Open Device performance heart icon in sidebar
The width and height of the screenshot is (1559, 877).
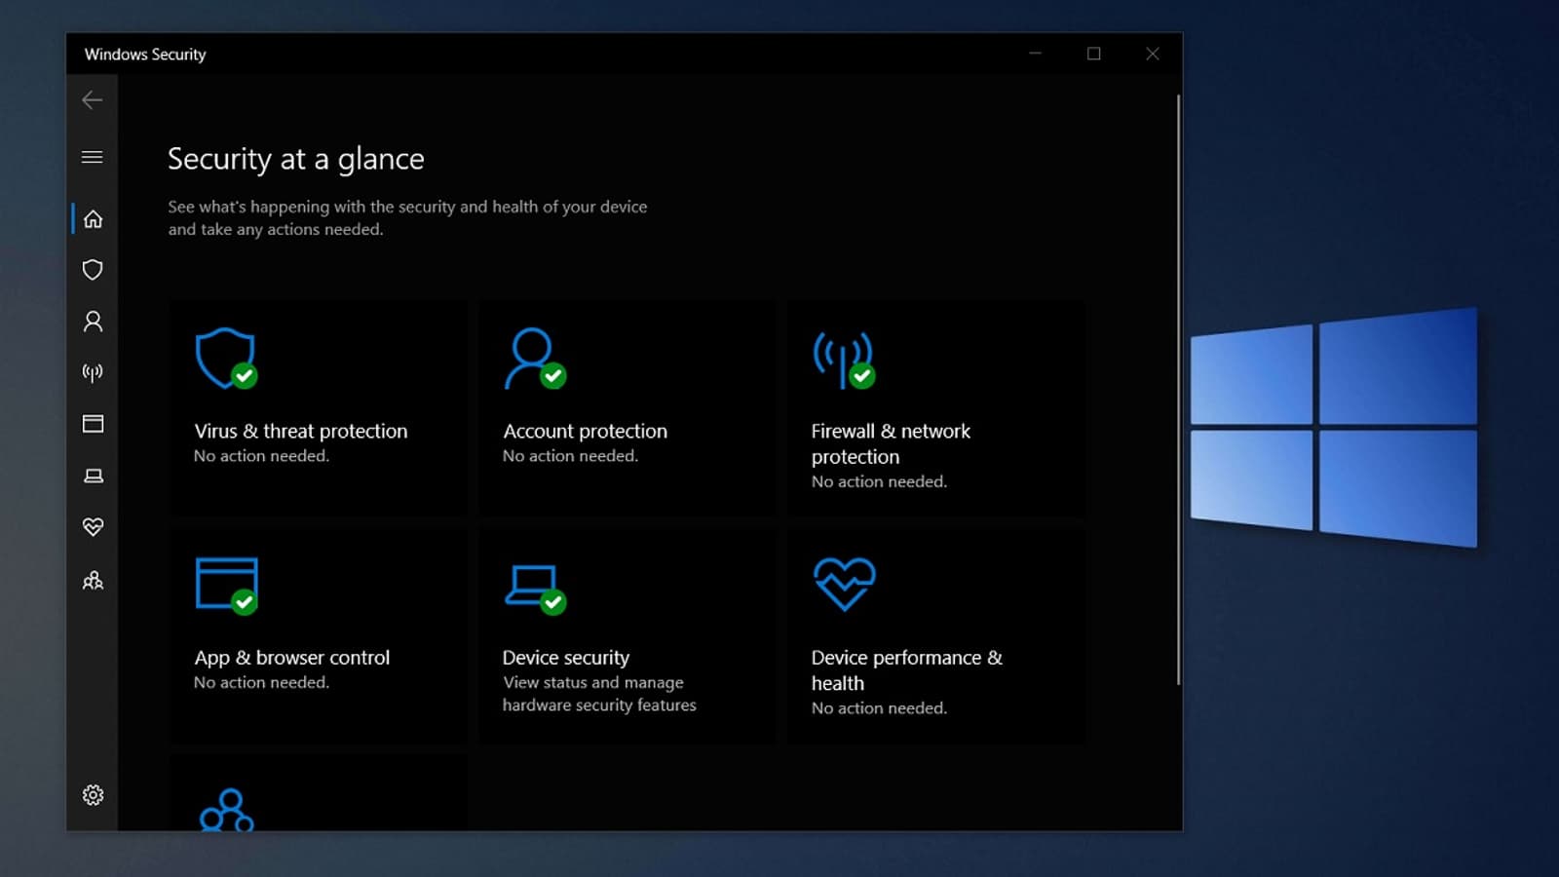coord(93,527)
